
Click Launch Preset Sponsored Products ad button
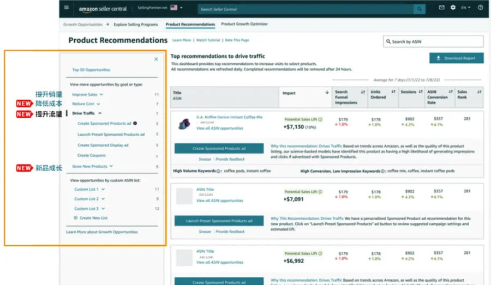(x=219, y=221)
